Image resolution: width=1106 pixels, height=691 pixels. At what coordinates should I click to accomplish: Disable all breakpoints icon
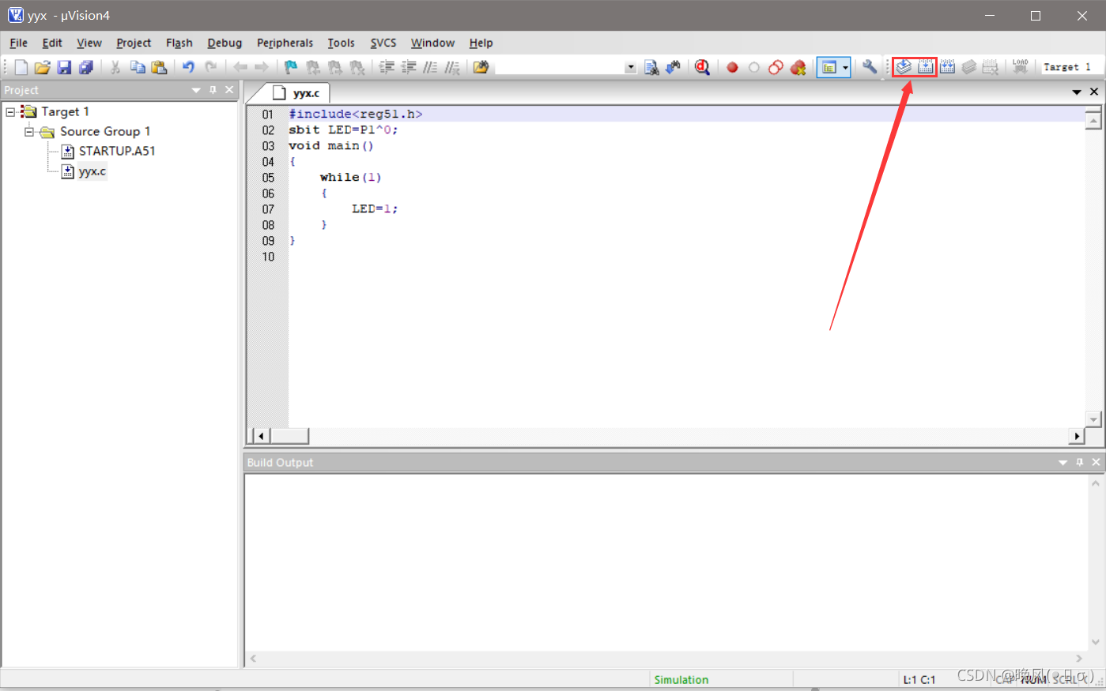point(776,67)
